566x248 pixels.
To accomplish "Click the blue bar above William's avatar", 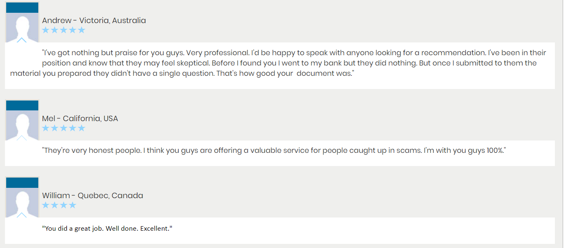I will point(22,182).
